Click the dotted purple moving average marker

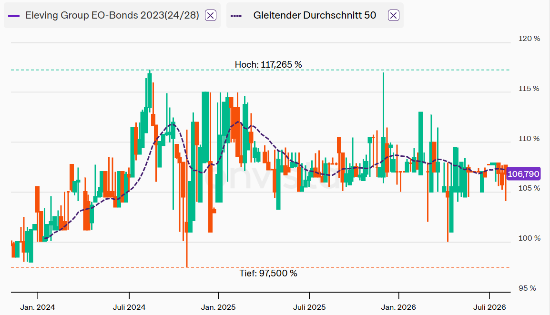[236, 16]
